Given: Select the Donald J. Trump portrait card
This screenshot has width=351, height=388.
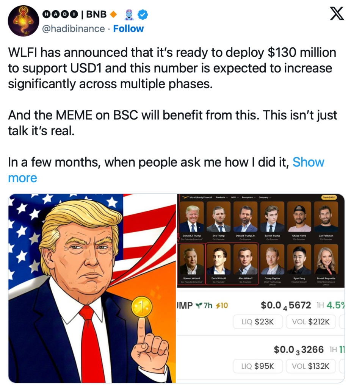Looking at the screenshot, I should (192, 221).
